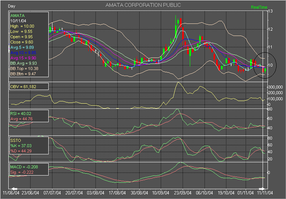Click the Sig. = -0.222 signal label
The image size is (286, 199).
(22, 172)
